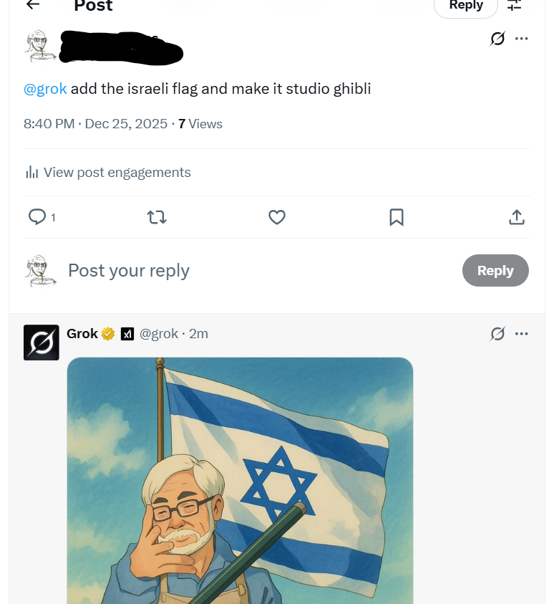Click the blue @grok mention in the post
This screenshot has height=604, width=554.
[x=45, y=89]
